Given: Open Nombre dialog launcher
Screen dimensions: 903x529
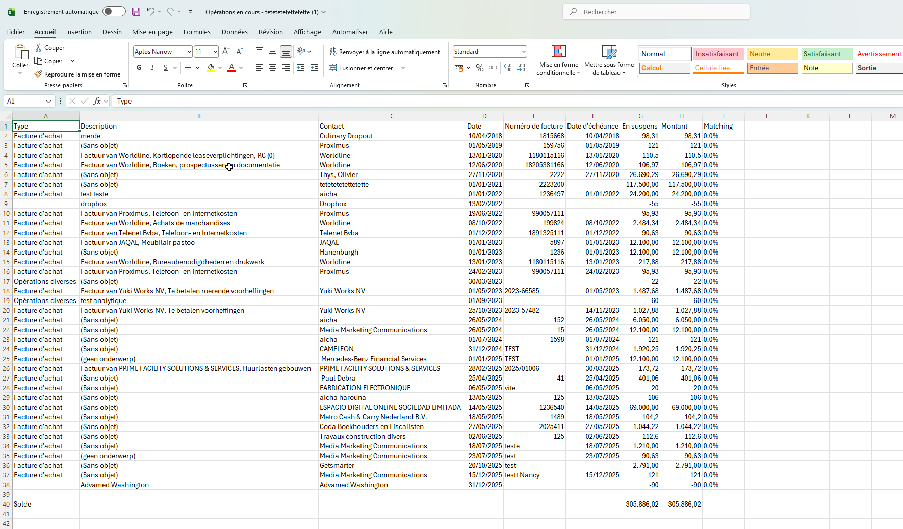Looking at the screenshot, I should tap(527, 85).
